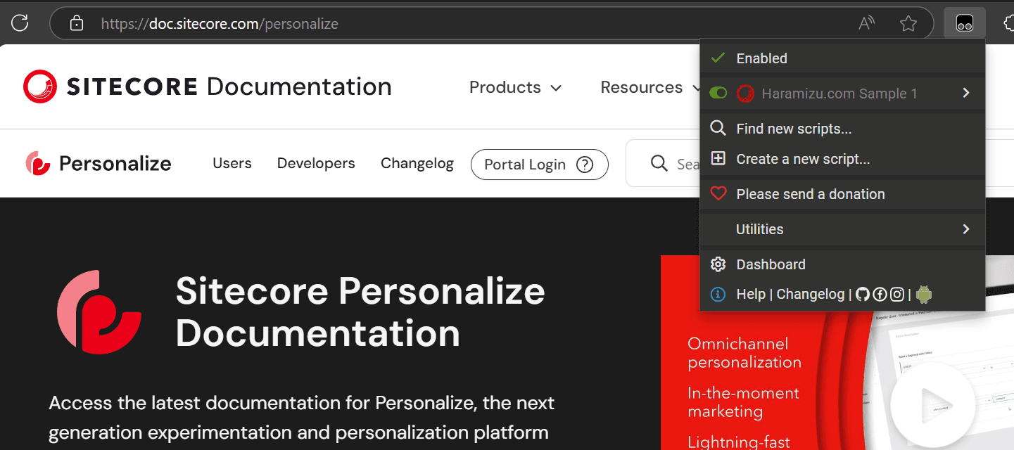Image resolution: width=1014 pixels, height=450 pixels.
Task: Open the Products dropdown
Action: pyautogui.click(x=515, y=88)
